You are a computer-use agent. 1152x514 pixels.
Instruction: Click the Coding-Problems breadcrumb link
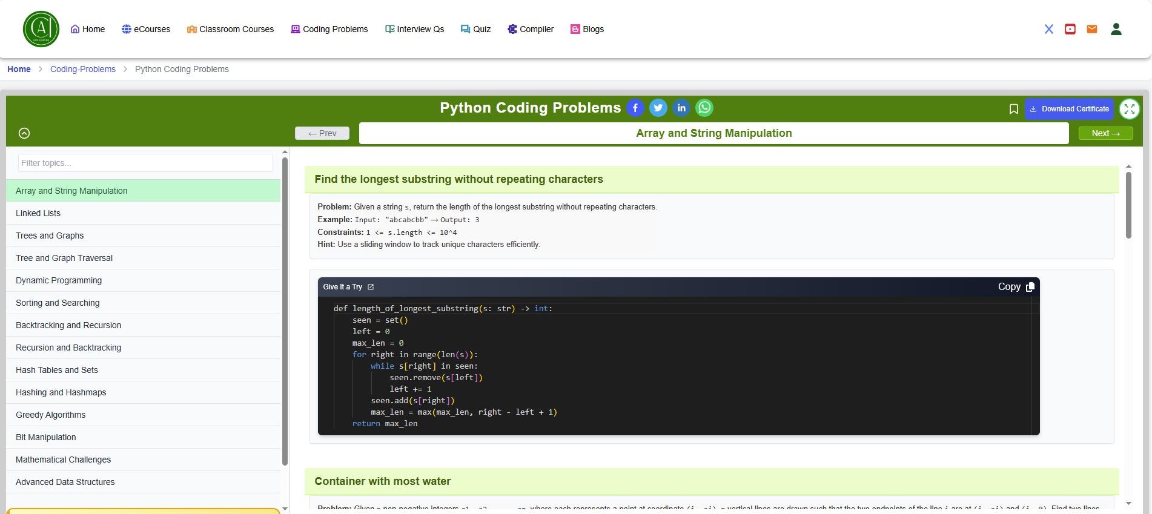coord(83,69)
